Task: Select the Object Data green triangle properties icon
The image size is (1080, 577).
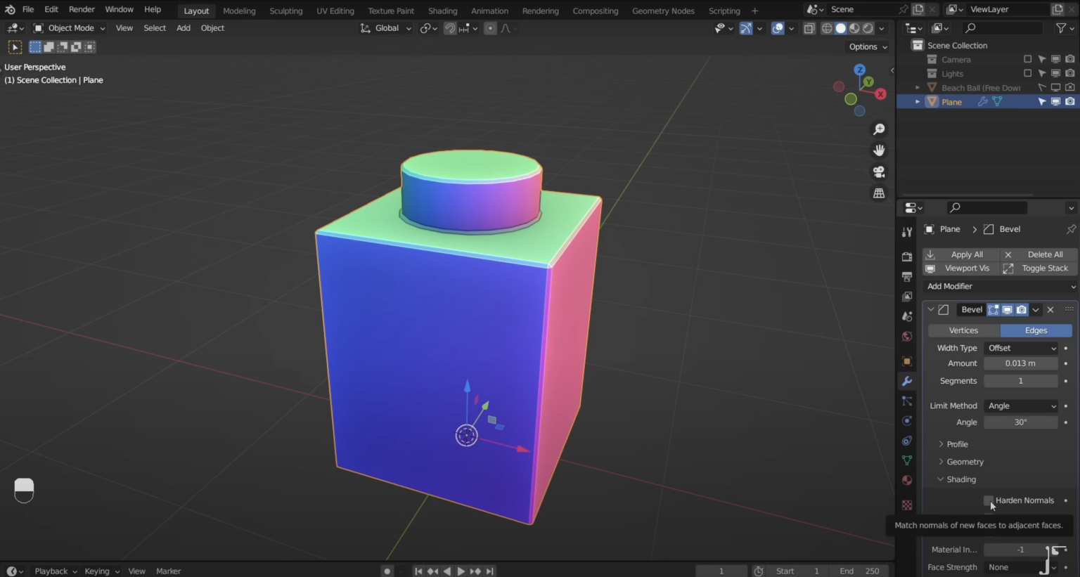Action: (x=906, y=460)
